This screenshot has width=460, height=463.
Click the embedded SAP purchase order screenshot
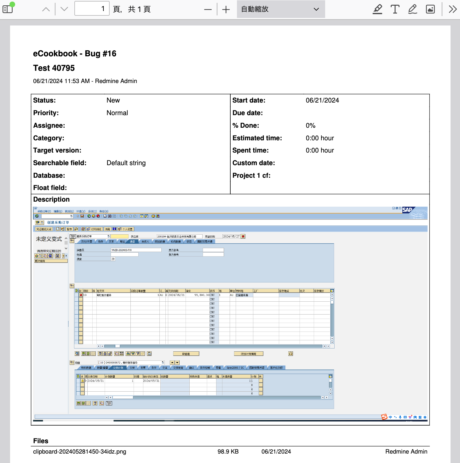[230, 314]
